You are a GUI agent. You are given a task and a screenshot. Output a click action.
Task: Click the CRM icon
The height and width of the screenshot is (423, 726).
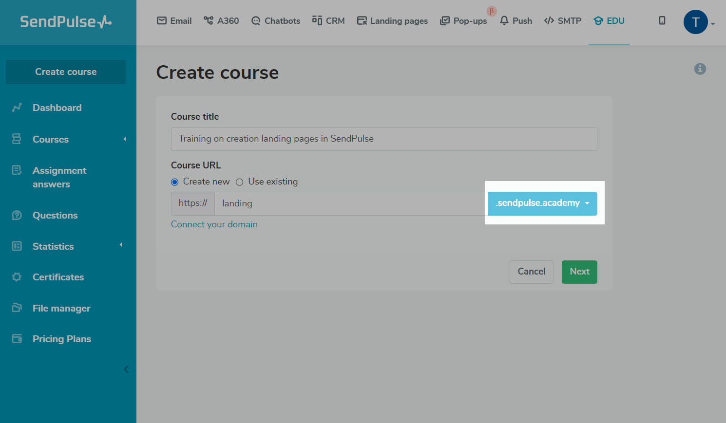317,20
